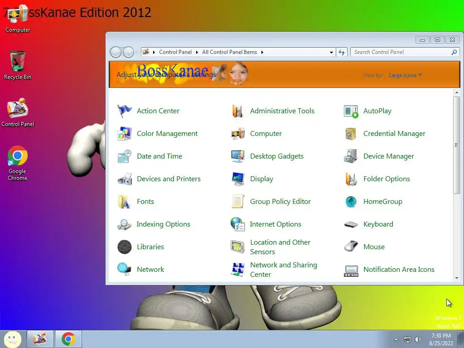Click the Date and Time icon
Viewport: 464px width, 348px height.
coord(124,156)
